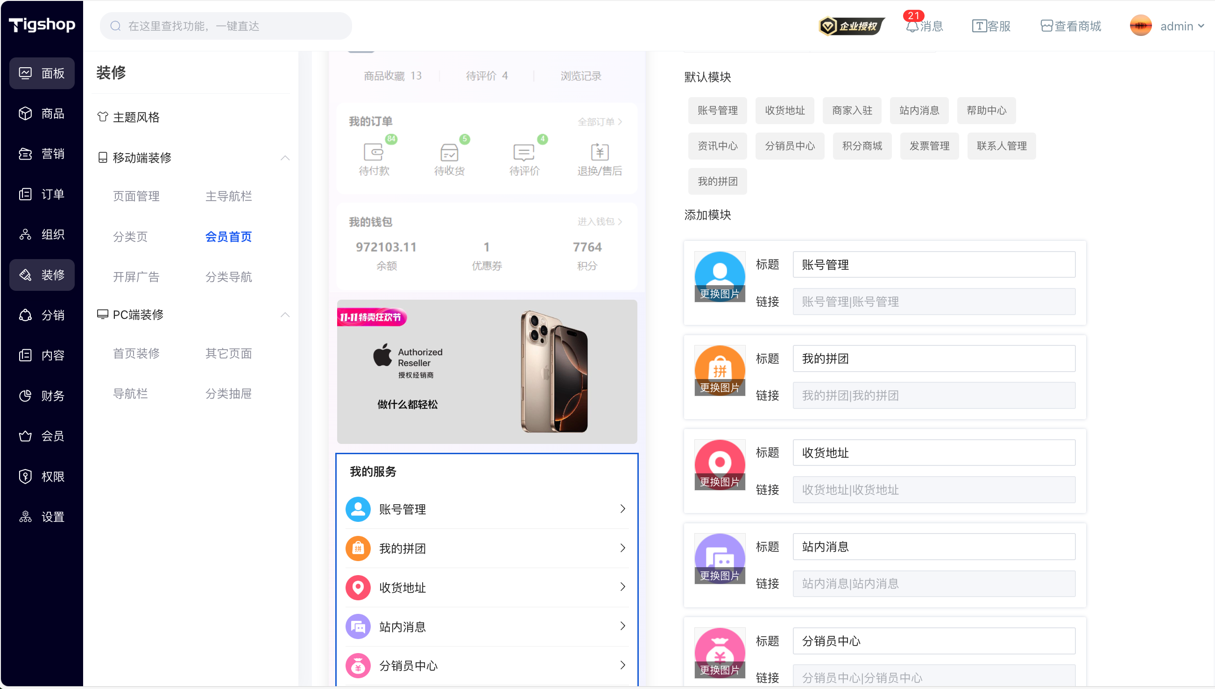Select the 装修 decoration sidebar item
Screen dimensions: 1215x689
pos(42,275)
